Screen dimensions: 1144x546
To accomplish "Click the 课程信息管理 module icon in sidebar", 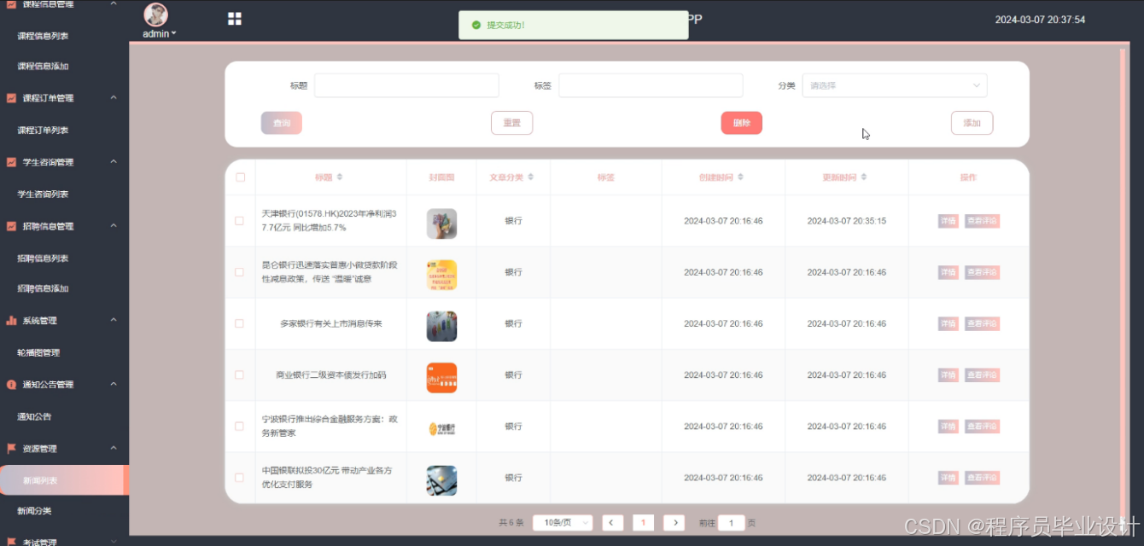I will click(x=10, y=5).
